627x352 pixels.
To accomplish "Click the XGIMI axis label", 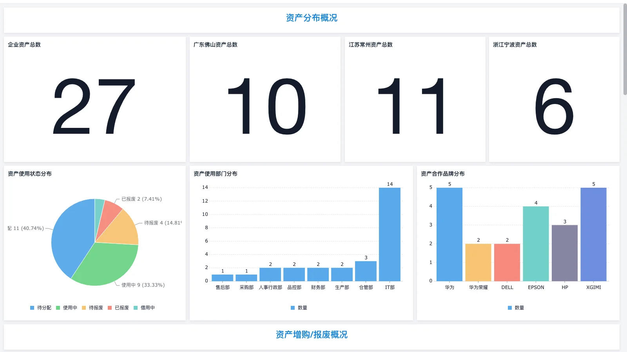I will tap(593, 287).
